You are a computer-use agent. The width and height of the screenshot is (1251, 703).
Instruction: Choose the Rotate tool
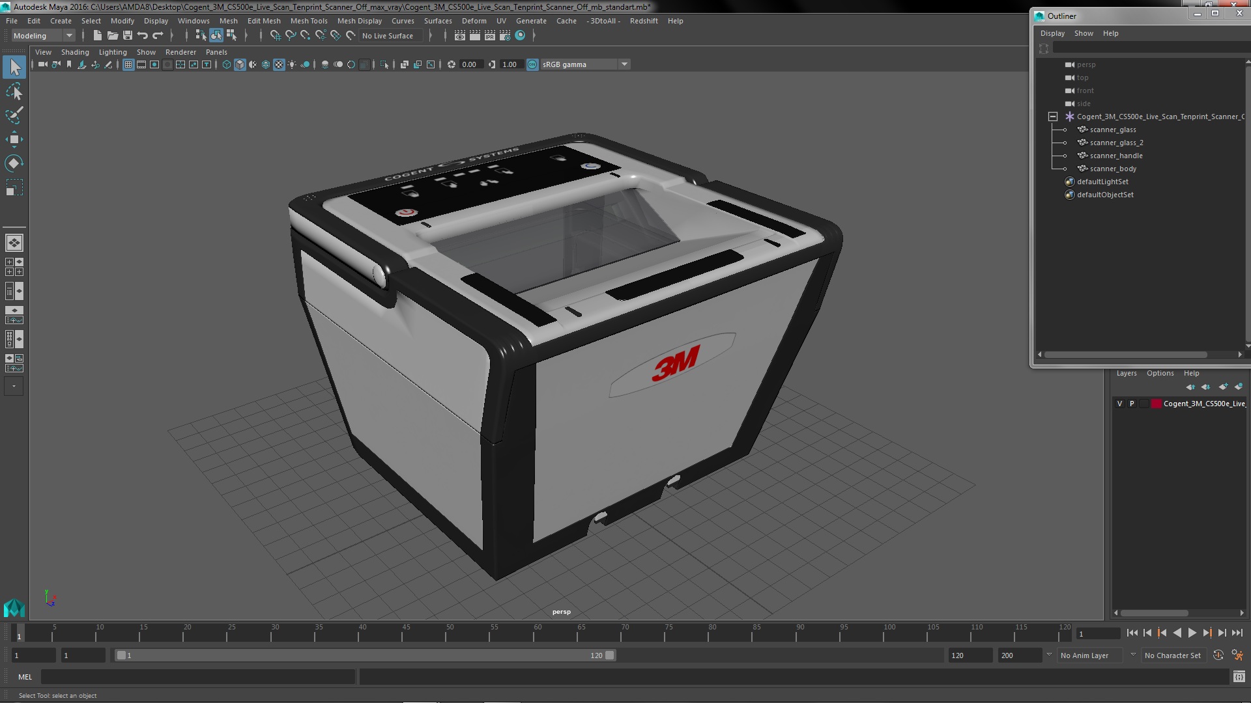[14, 163]
